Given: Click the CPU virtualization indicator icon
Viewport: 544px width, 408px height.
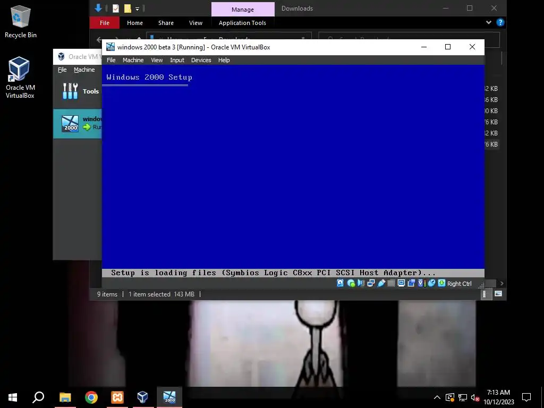Looking at the screenshot, I should (421, 283).
